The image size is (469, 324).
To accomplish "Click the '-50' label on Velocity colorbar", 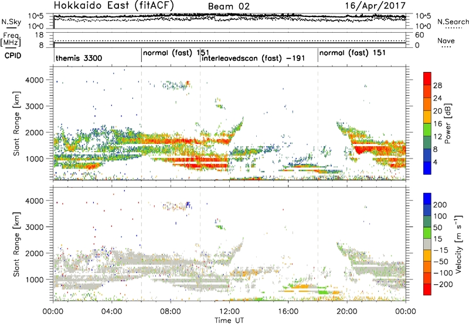I will [441, 261].
